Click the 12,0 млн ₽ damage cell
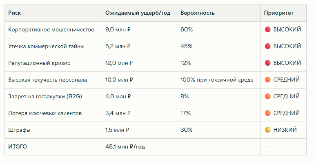This screenshot has height=164, width=314. pyautogui.click(x=120, y=63)
